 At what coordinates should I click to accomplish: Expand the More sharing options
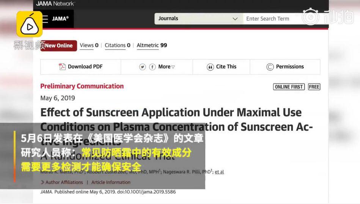(x=167, y=67)
